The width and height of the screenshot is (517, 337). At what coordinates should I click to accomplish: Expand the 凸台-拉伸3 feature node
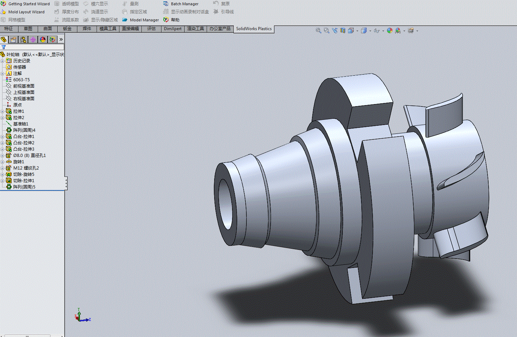[x=2, y=149]
